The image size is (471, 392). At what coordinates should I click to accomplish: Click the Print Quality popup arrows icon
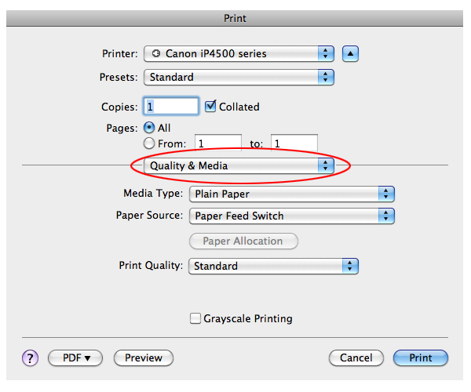coord(350,266)
